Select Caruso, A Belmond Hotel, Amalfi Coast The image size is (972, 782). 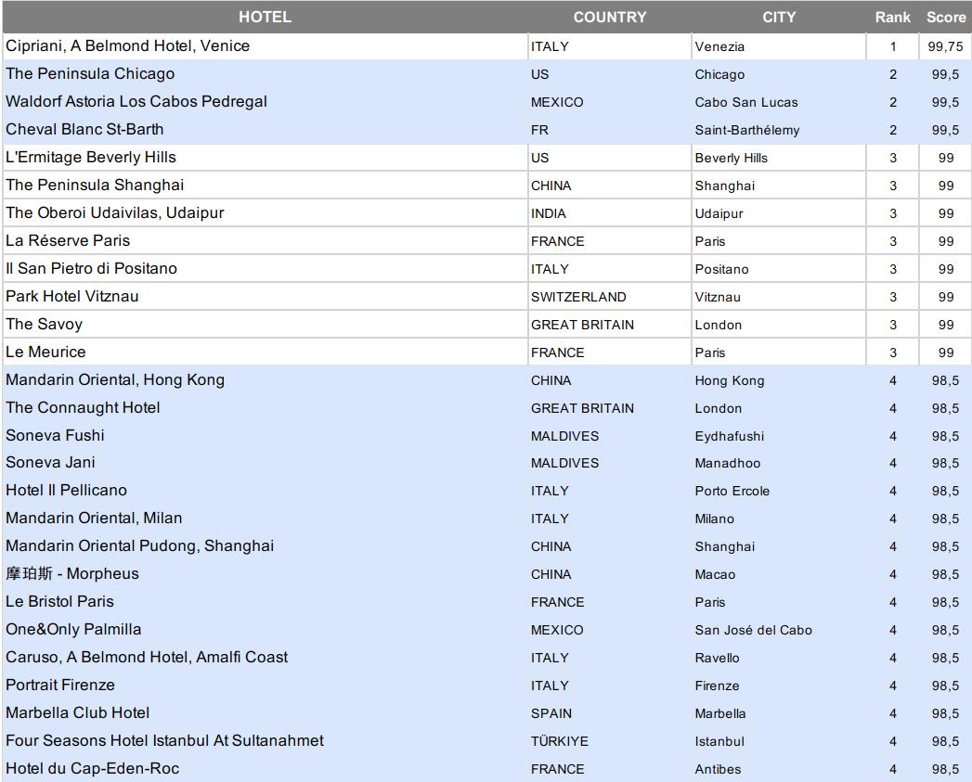point(147,658)
